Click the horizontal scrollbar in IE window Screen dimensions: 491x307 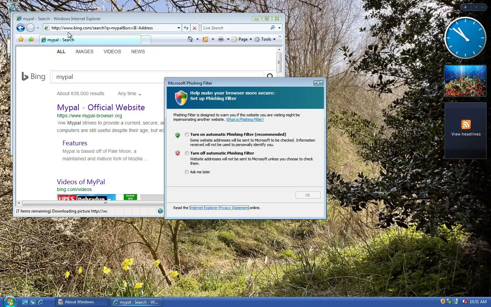[106, 203]
